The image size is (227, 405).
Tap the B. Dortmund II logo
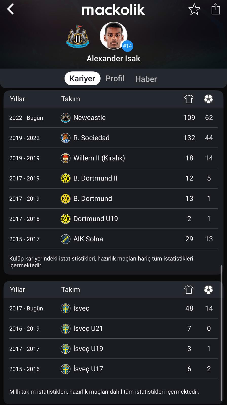(x=66, y=178)
